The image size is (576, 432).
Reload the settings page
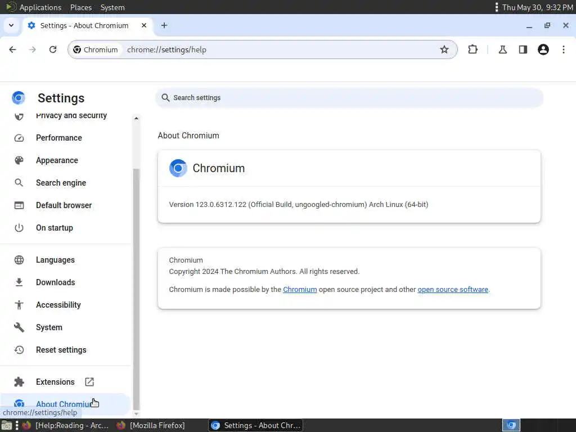53,49
